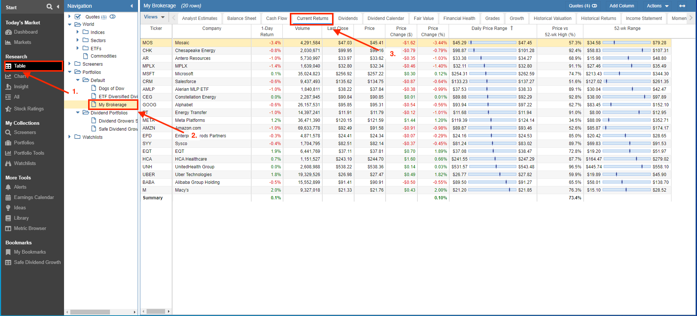Toggle the Quotes checkbox in Navigation
The width and height of the screenshot is (697, 316).
point(78,17)
